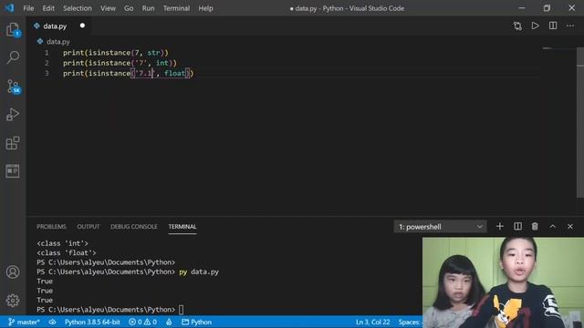This screenshot has width=584, height=328.
Task: Click the master branch indicator in status bar
Action: tap(24, 322)
